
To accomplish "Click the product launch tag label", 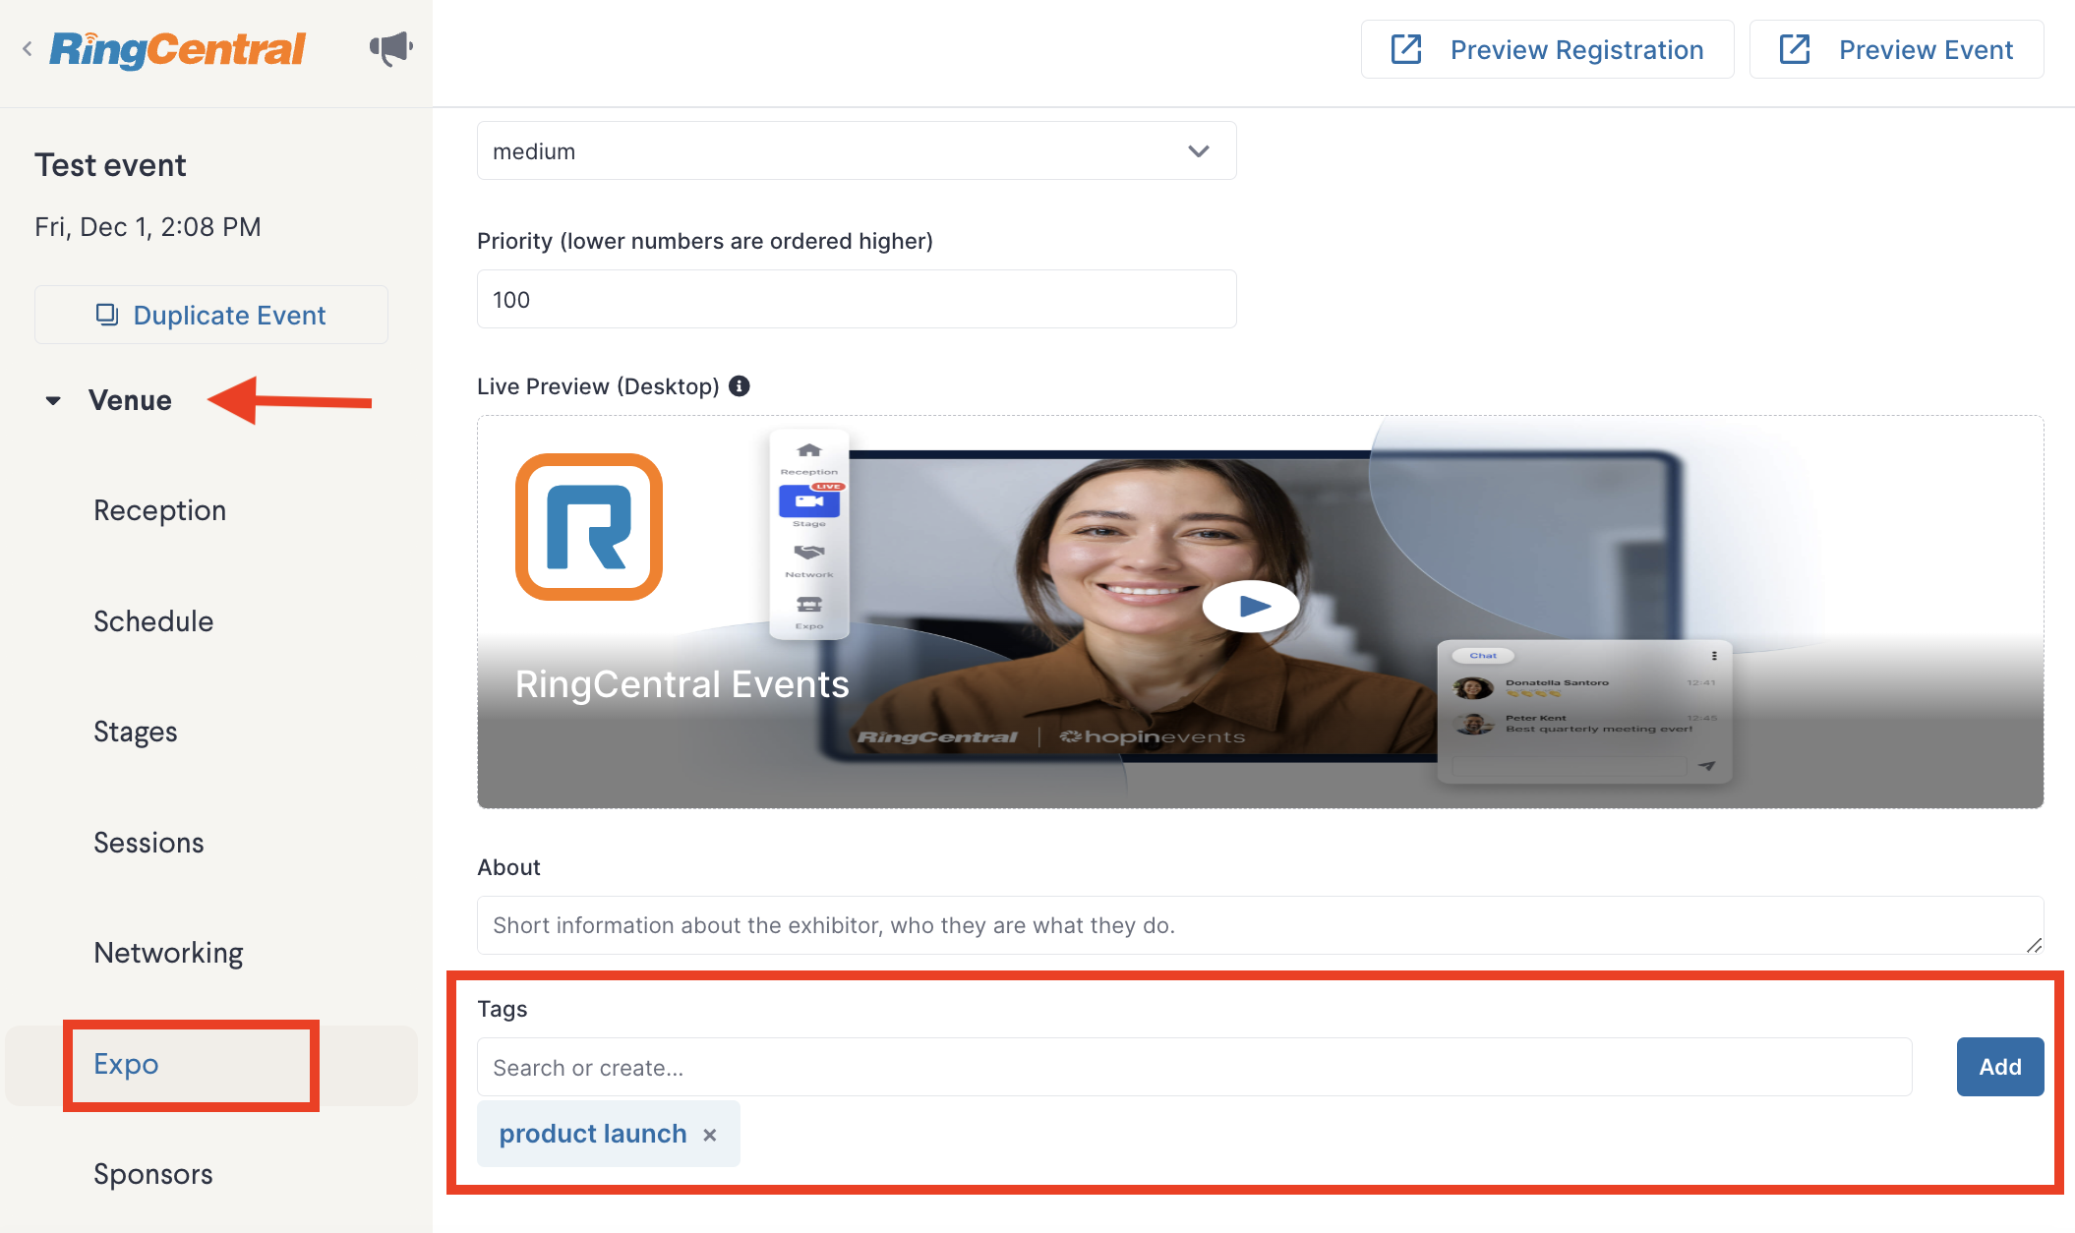I will [593, 1134].
